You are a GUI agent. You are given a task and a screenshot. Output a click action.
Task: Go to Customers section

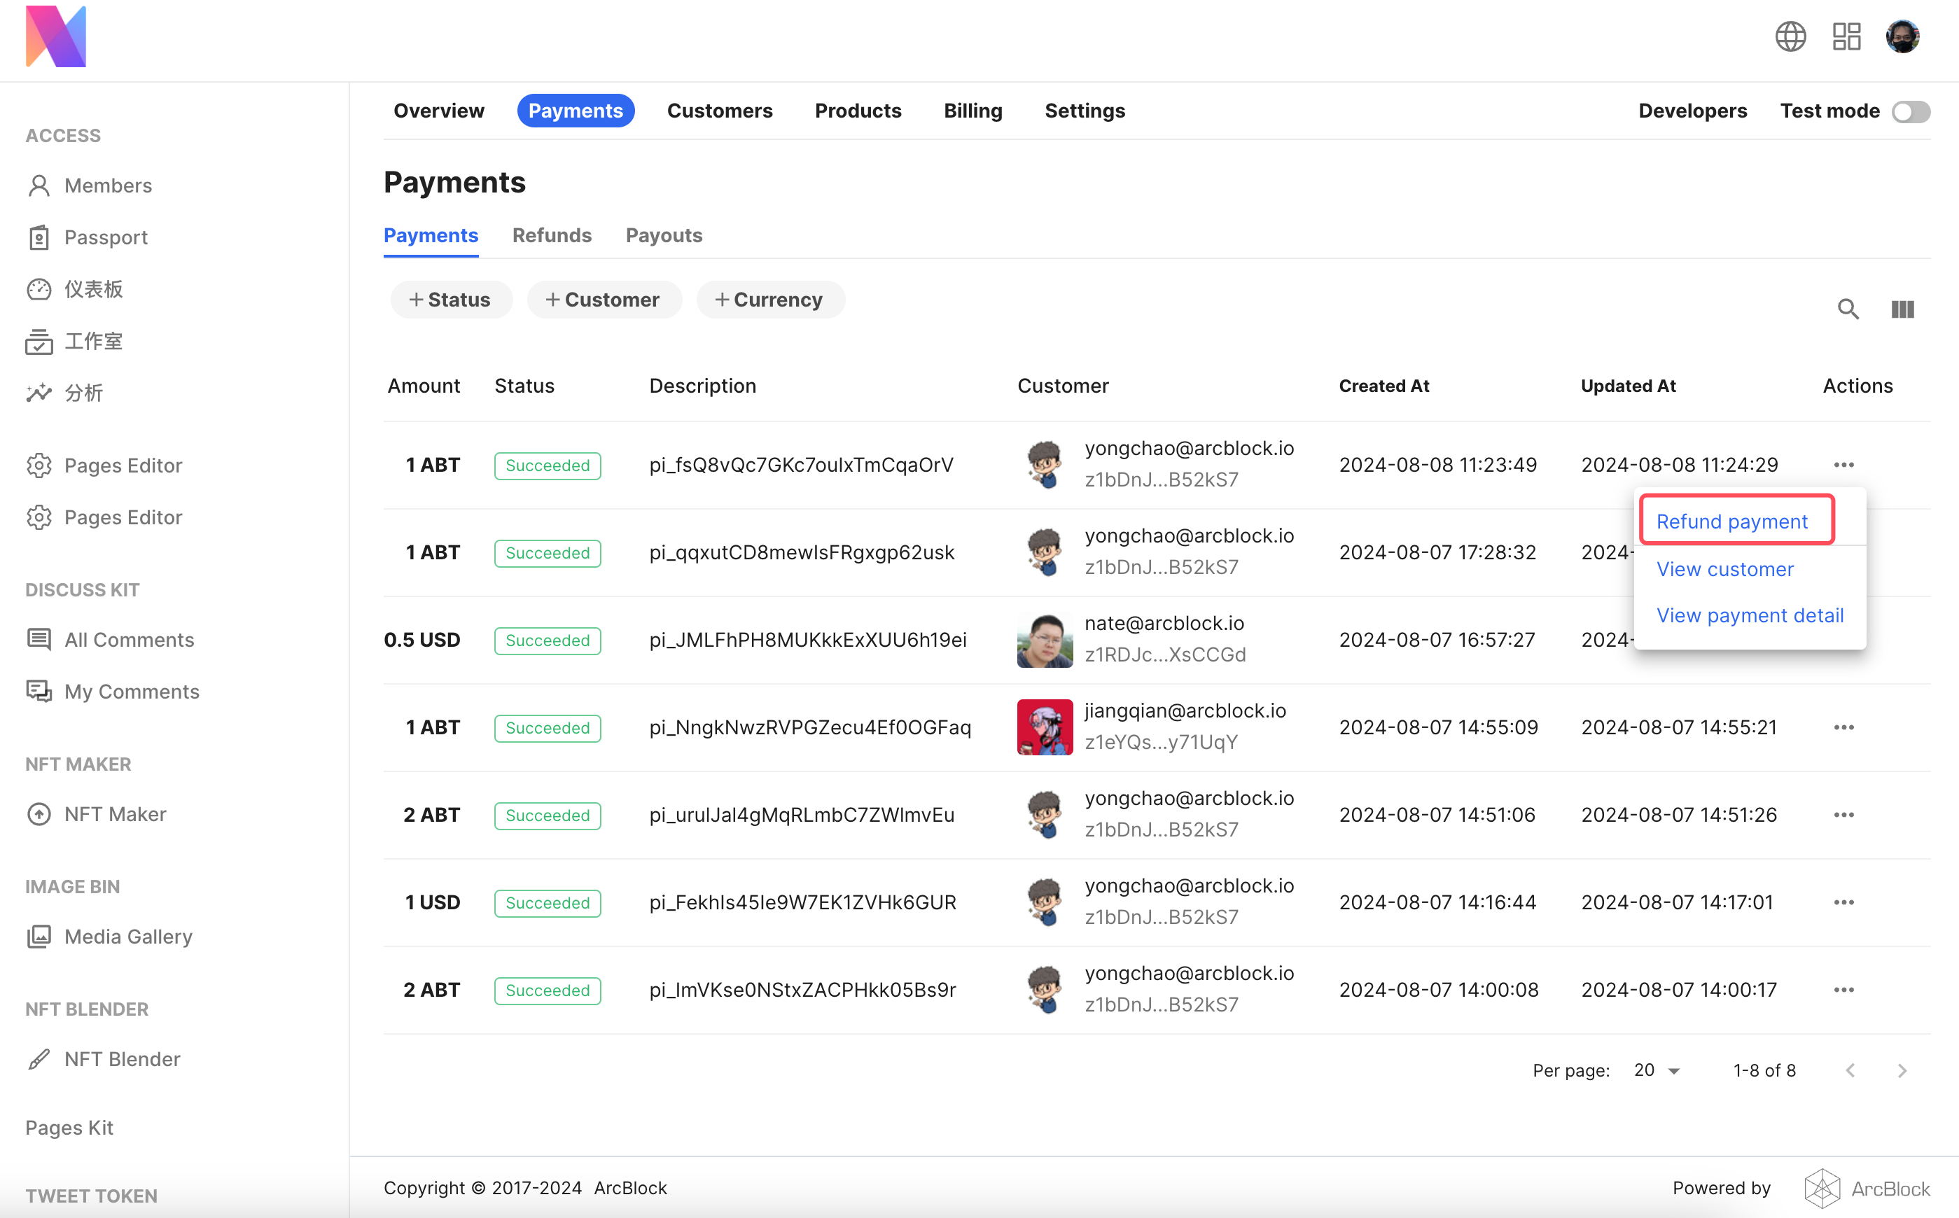point(719,111)
